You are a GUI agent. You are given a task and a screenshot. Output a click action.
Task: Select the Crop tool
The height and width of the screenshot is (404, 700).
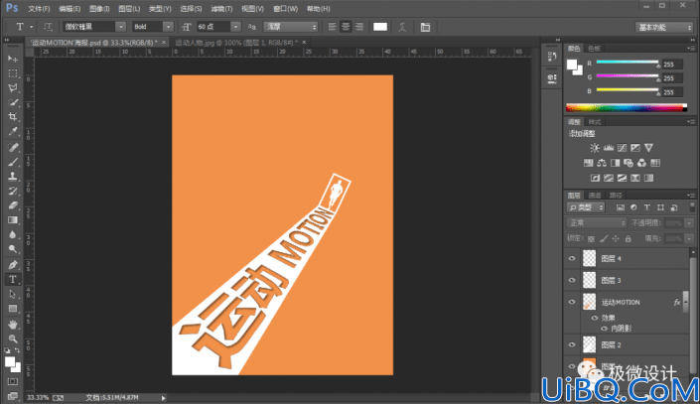tap(13, 117)
